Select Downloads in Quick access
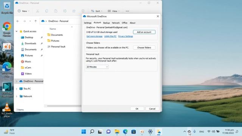The image size is (242, 136). point(30,43)
